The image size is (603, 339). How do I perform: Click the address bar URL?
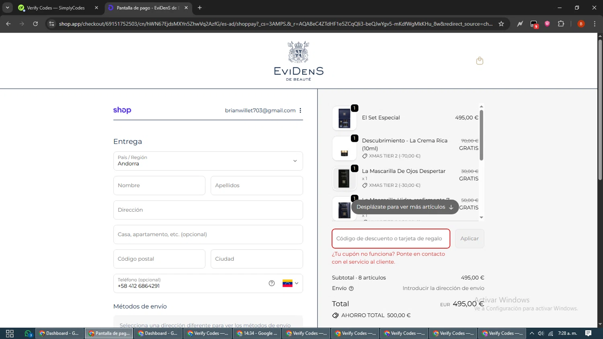pos(276,24)
